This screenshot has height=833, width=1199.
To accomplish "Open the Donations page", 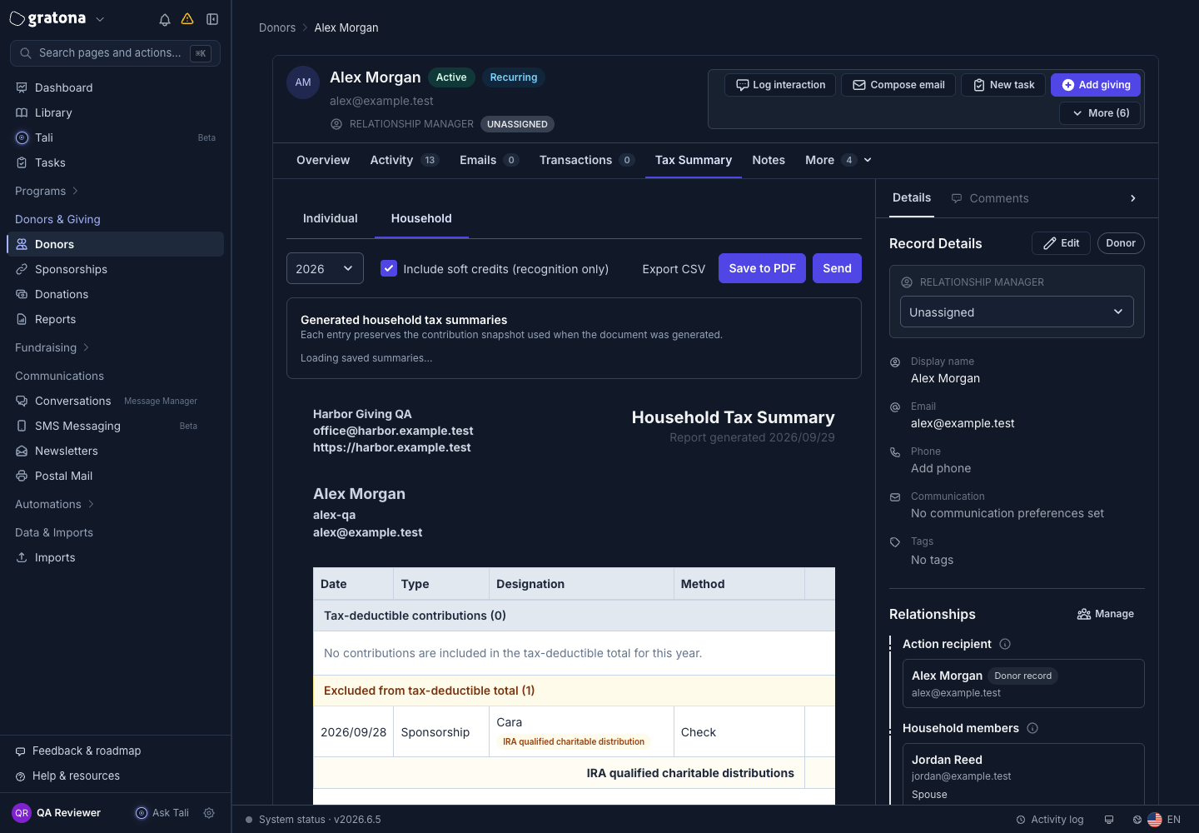I will 115,294.
